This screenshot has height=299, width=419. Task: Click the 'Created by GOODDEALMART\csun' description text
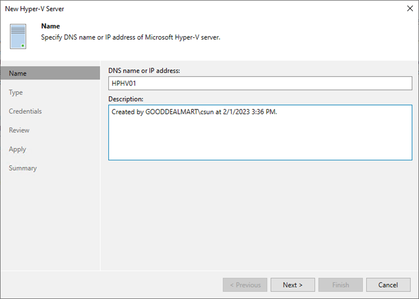pos(194,112)
